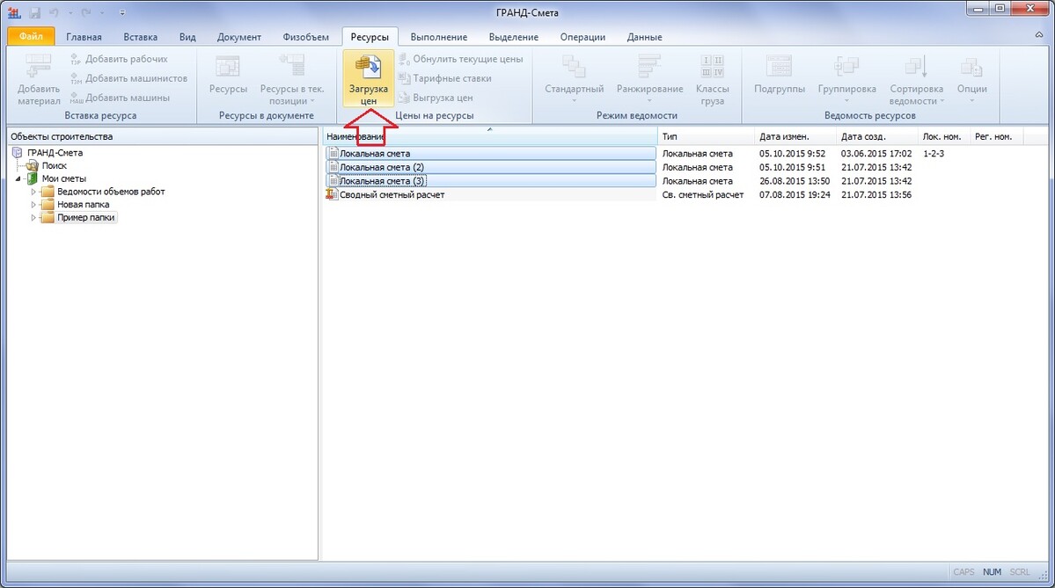Open Сортировка ведомости dropdown

pyautogui.click(x=916, y=79)
